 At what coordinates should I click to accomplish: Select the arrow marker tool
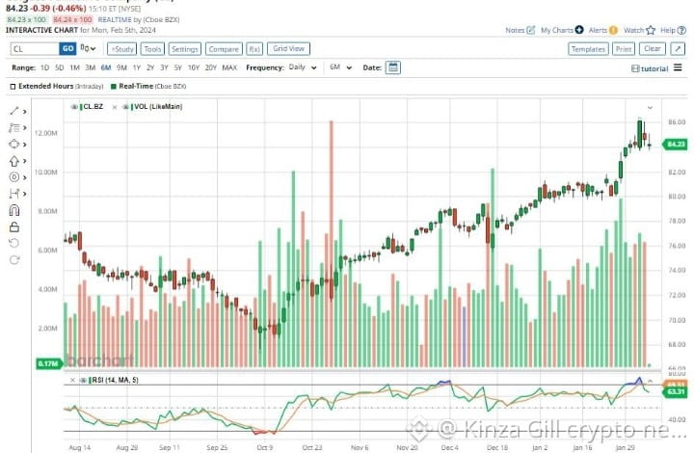click(14, 161)
